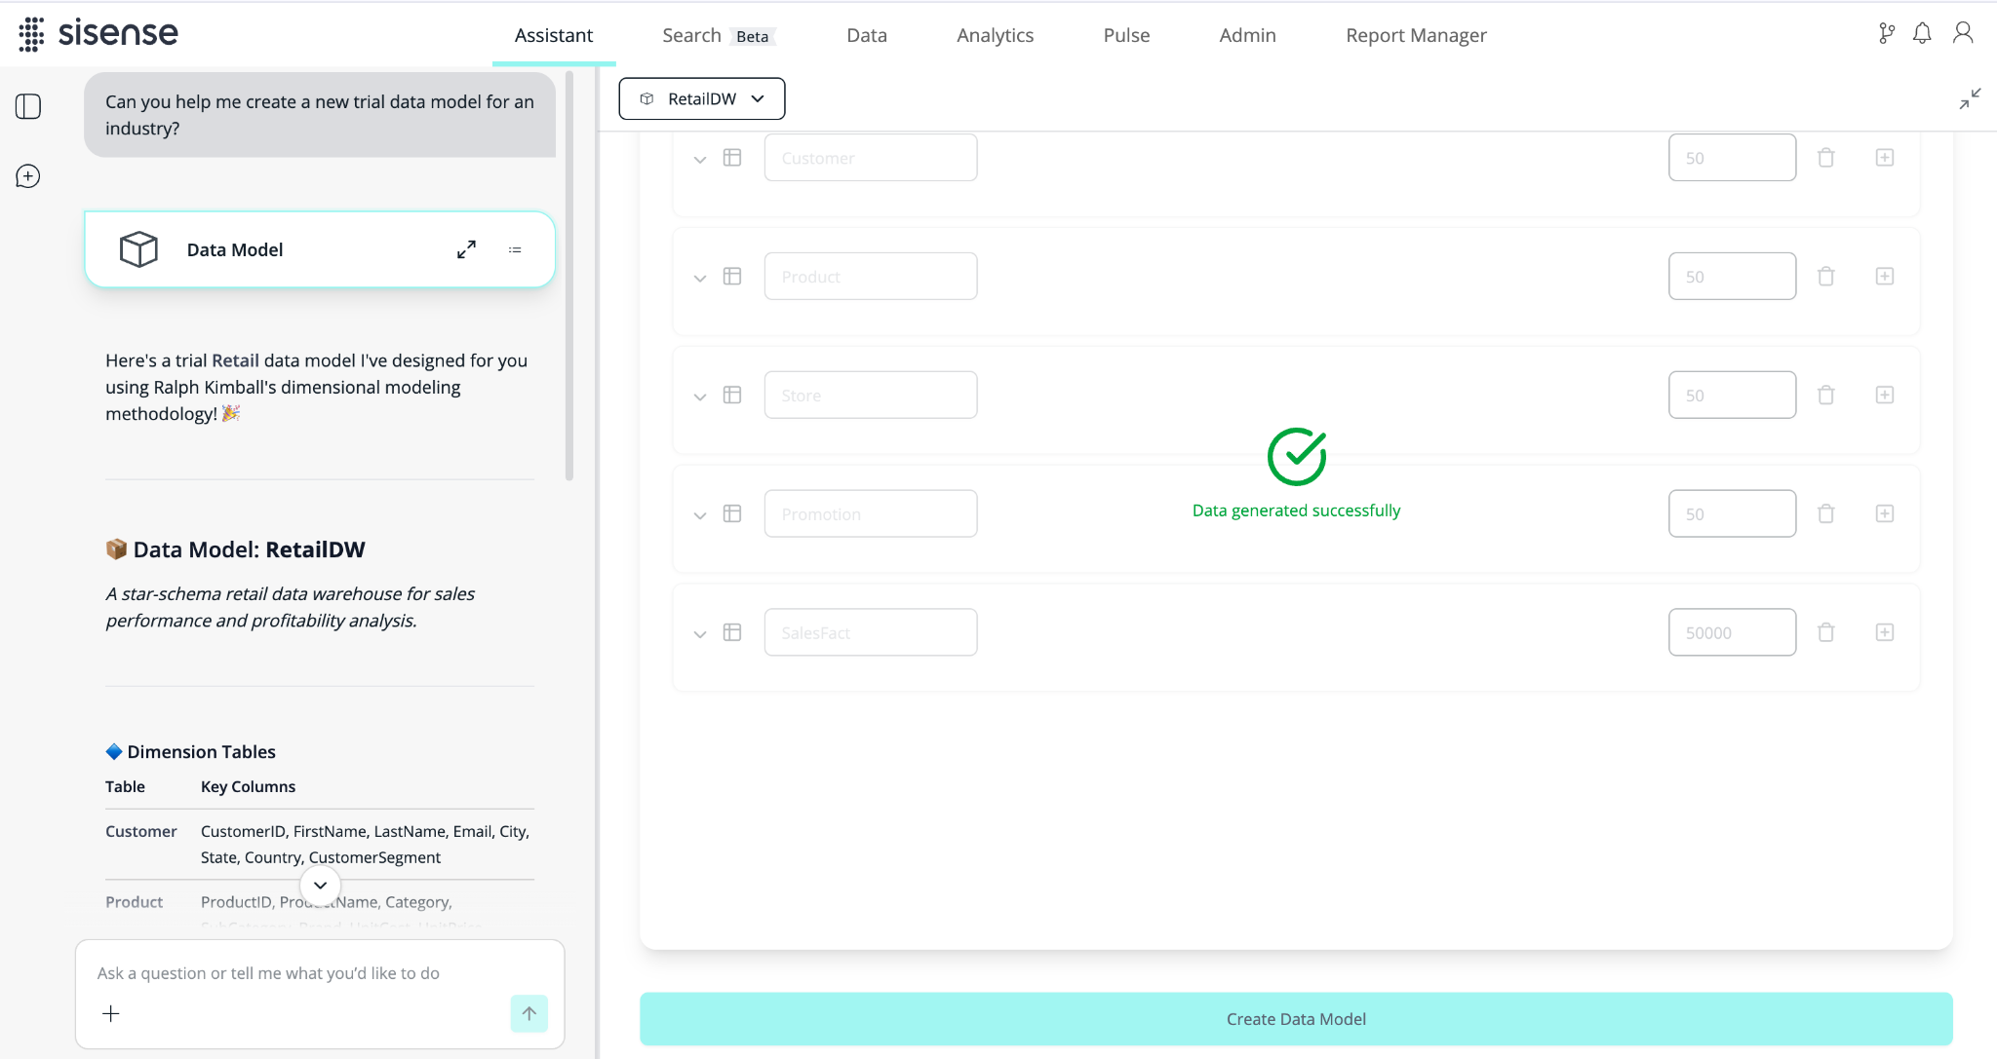Viewport: 1997px width, 1059px height.
Task: Switch to the Assistant tab
Action: tap(554, 35)
